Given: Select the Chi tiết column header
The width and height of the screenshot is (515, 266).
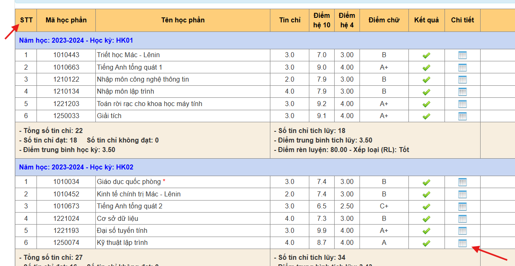Looking at the screenshot, I should 462,20.
